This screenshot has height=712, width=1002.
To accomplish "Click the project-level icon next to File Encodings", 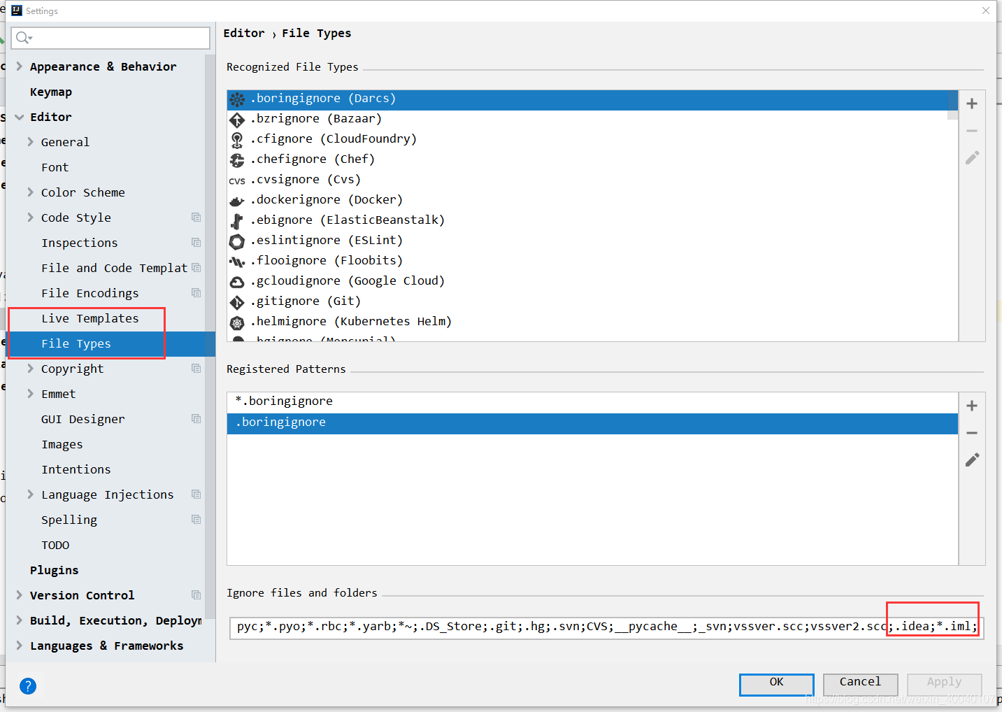I will (x=196, y=293).
